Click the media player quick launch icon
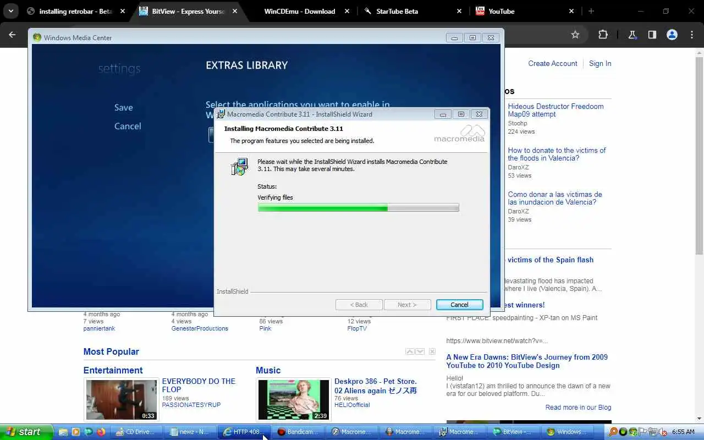 (76, 432)
